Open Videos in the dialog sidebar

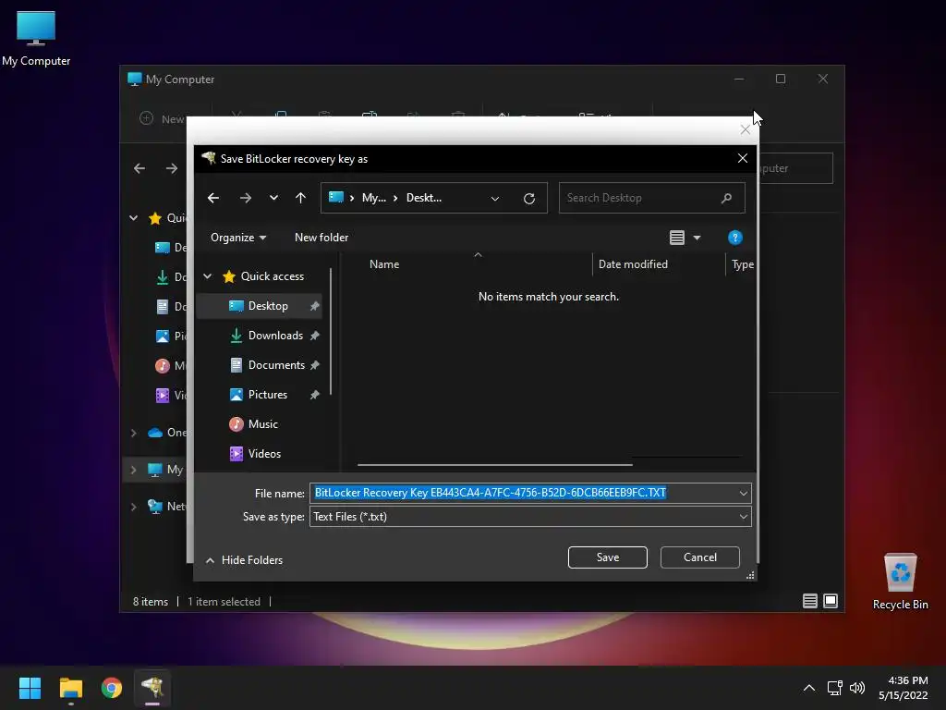[264, 454]
